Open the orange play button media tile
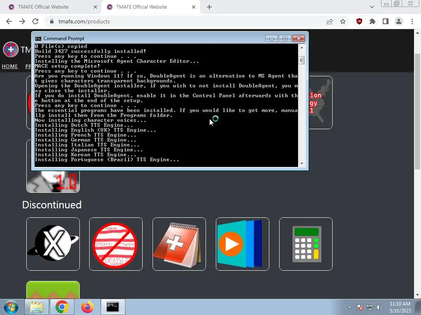Screen dimensions: 421x315 point(243,244)
